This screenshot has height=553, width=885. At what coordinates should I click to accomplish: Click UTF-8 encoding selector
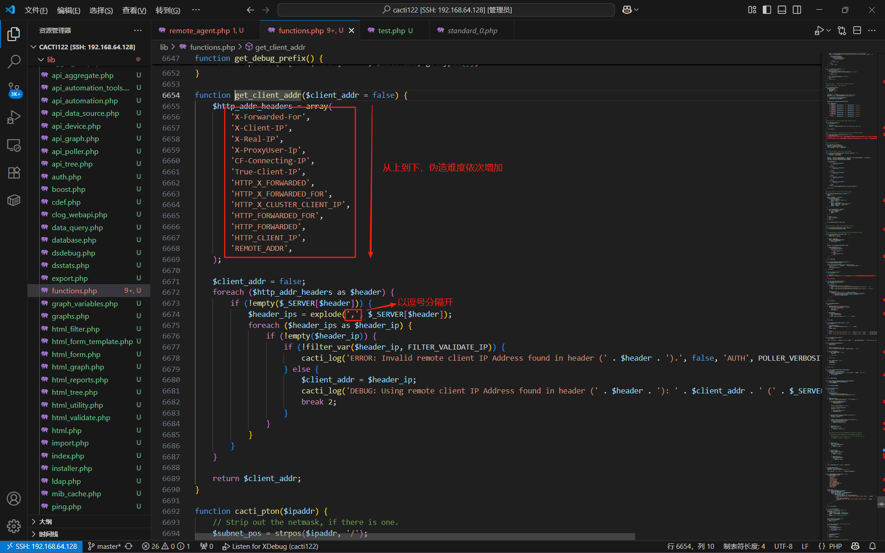point(783,547)
